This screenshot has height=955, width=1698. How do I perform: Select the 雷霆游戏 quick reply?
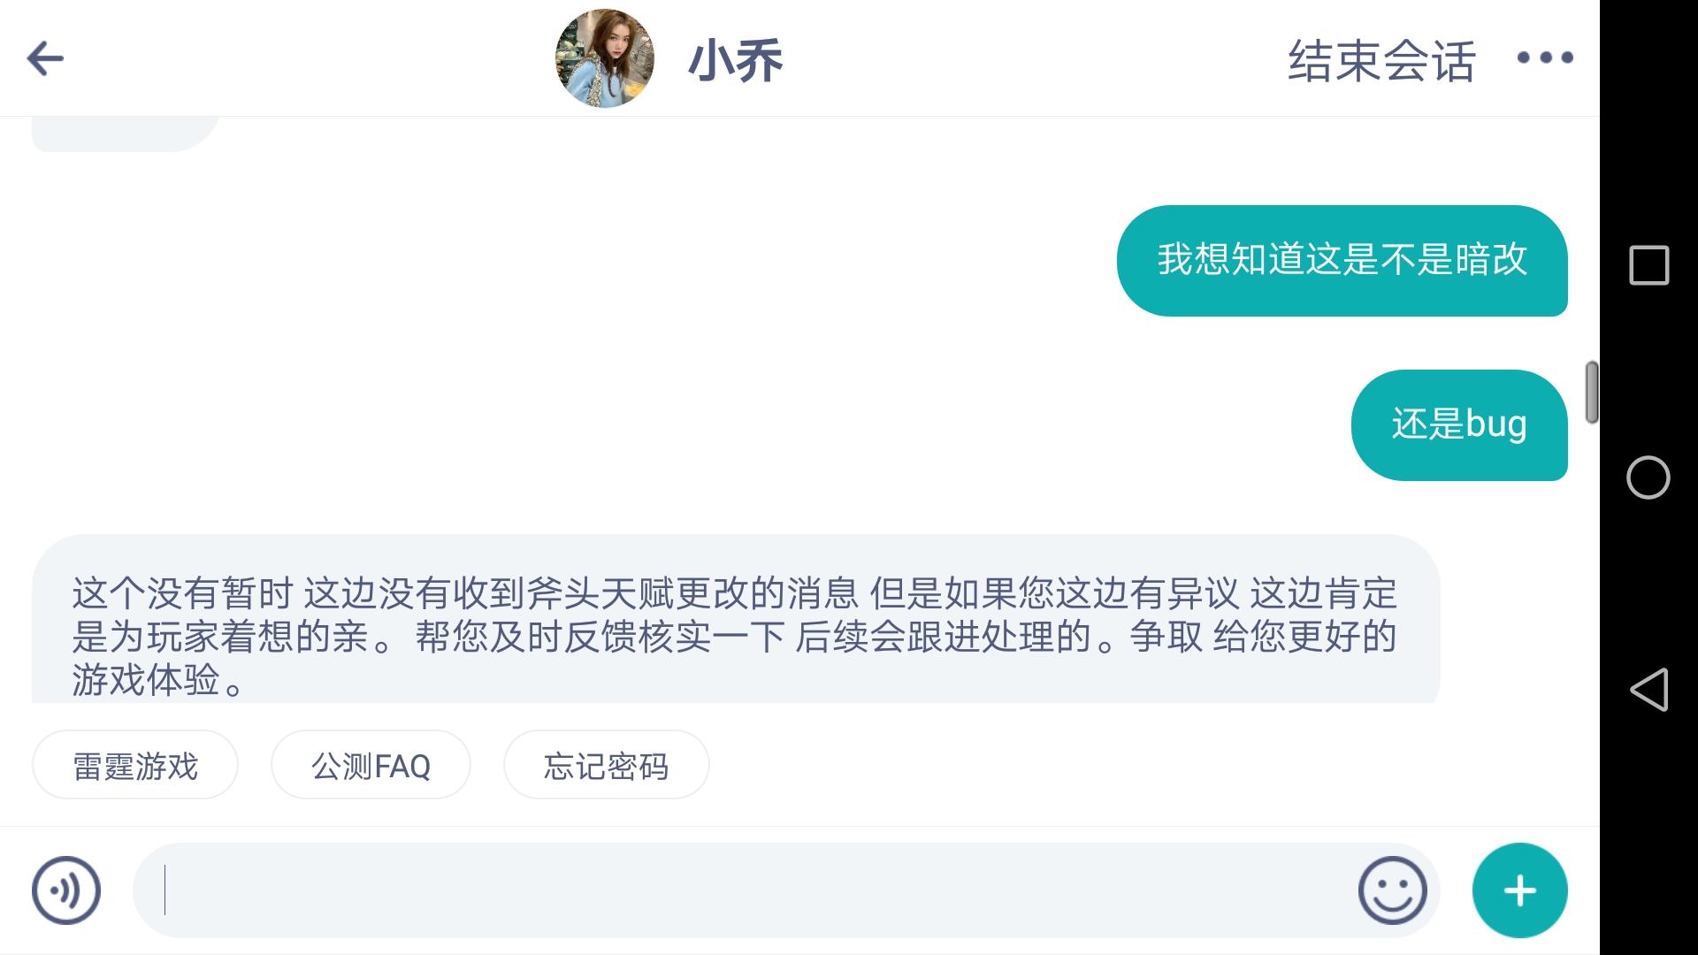pos(135,766)
